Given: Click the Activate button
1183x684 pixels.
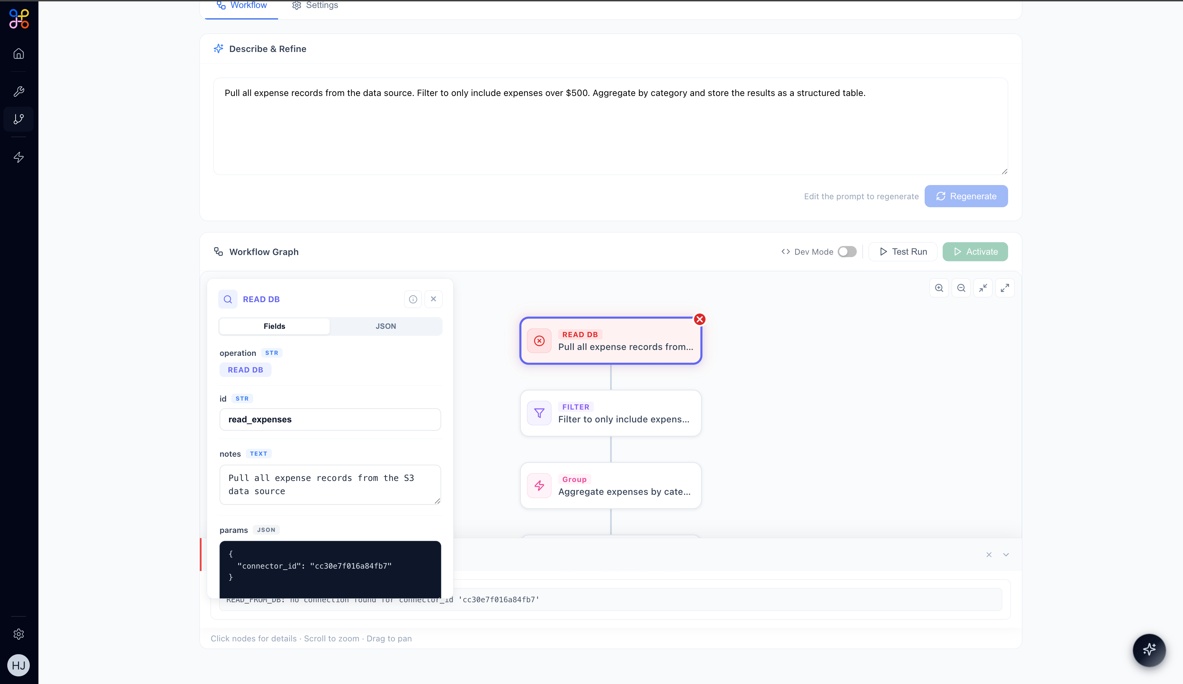Looking at the screenshot, I should tap(975, 252).
